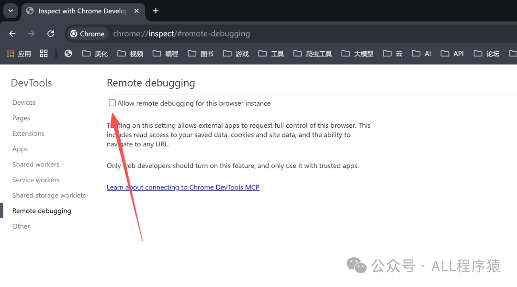Click the Remote debugging heading text
This screenshot has width=517, height=287.
151,83
